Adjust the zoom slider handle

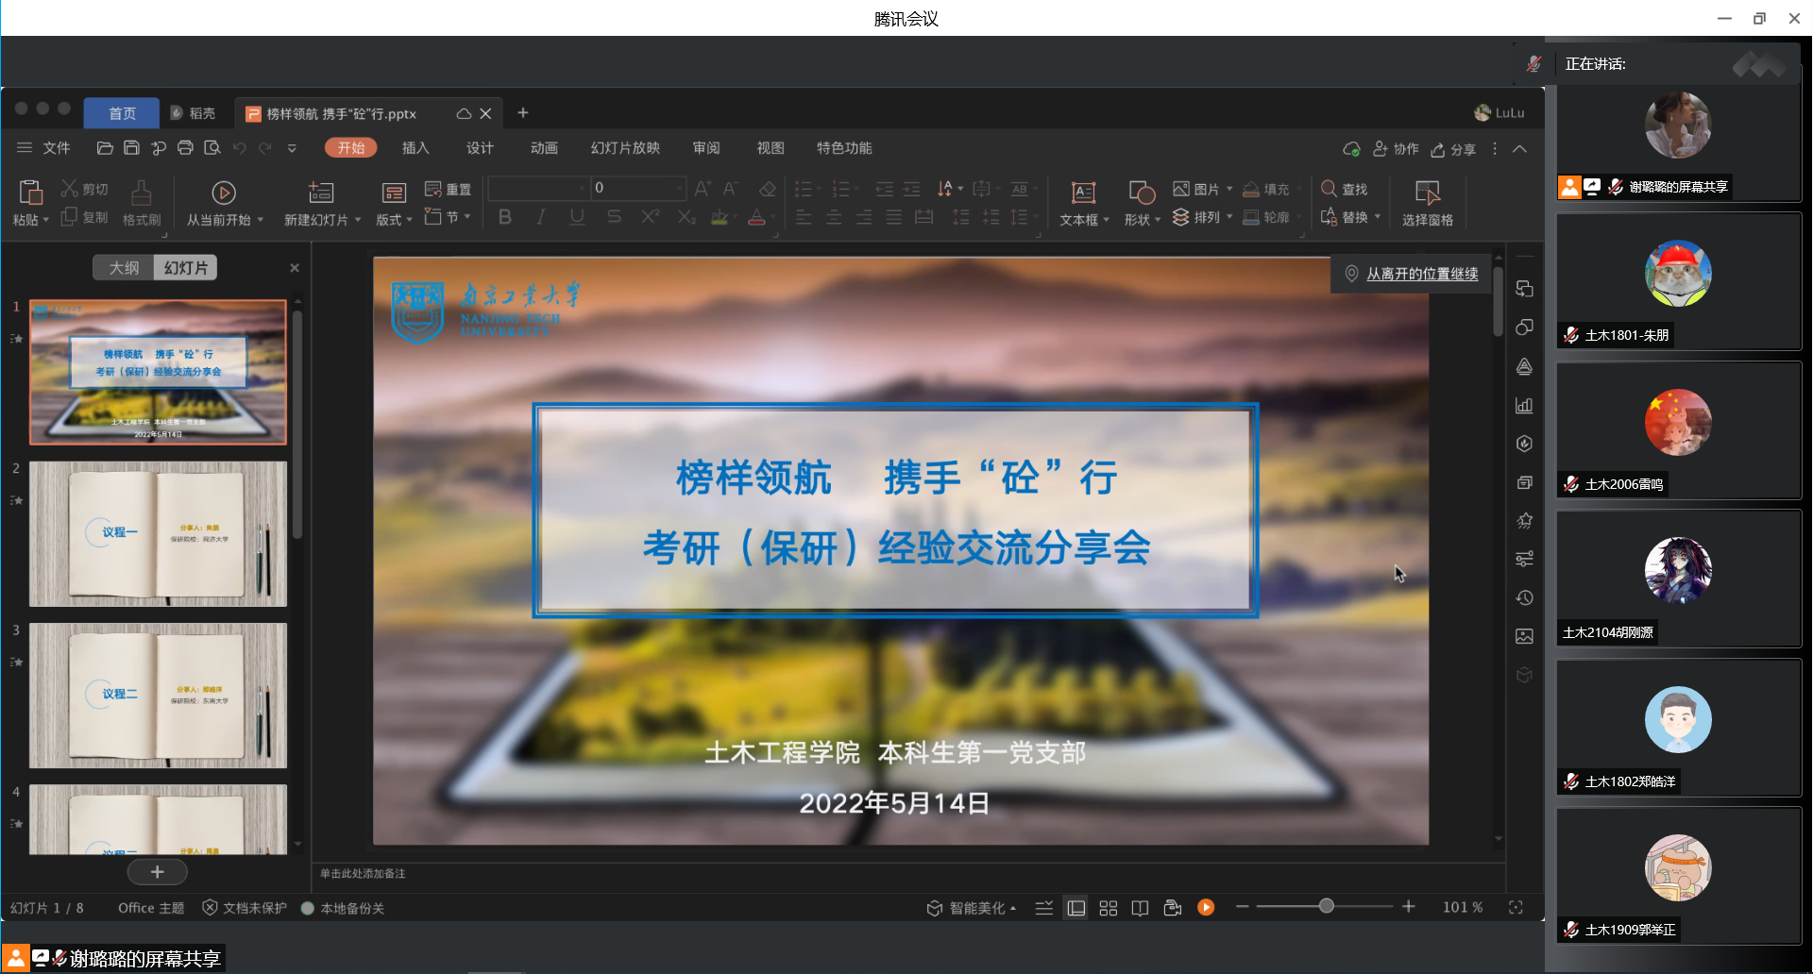tap(1327, 906)
